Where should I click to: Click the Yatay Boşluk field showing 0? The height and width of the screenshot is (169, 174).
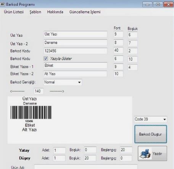[90, 150]
